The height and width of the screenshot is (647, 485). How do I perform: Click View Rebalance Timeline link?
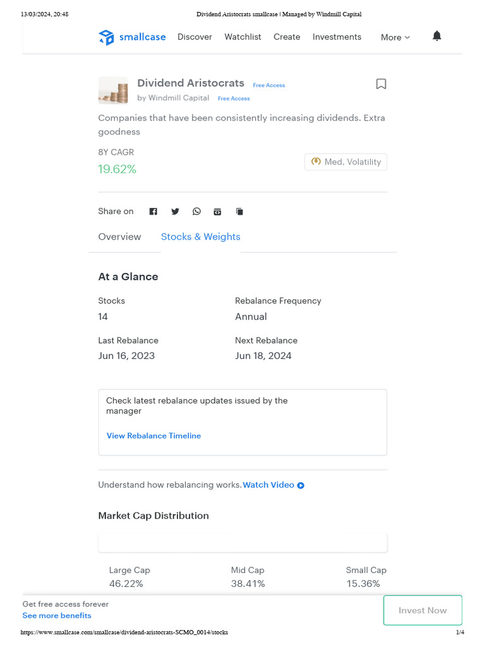pos(153,436)
